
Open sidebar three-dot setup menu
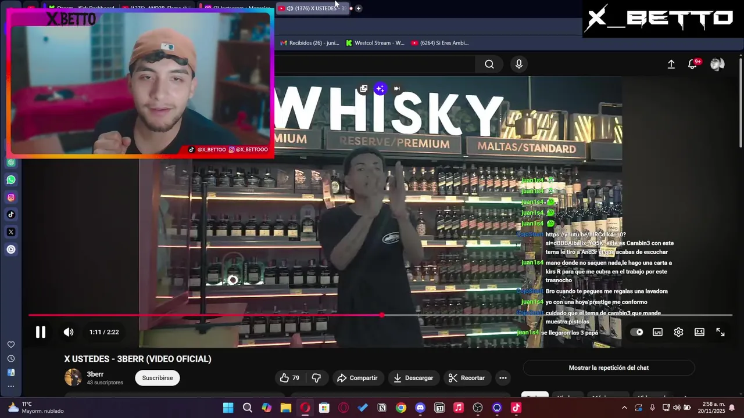click(11, 386)
